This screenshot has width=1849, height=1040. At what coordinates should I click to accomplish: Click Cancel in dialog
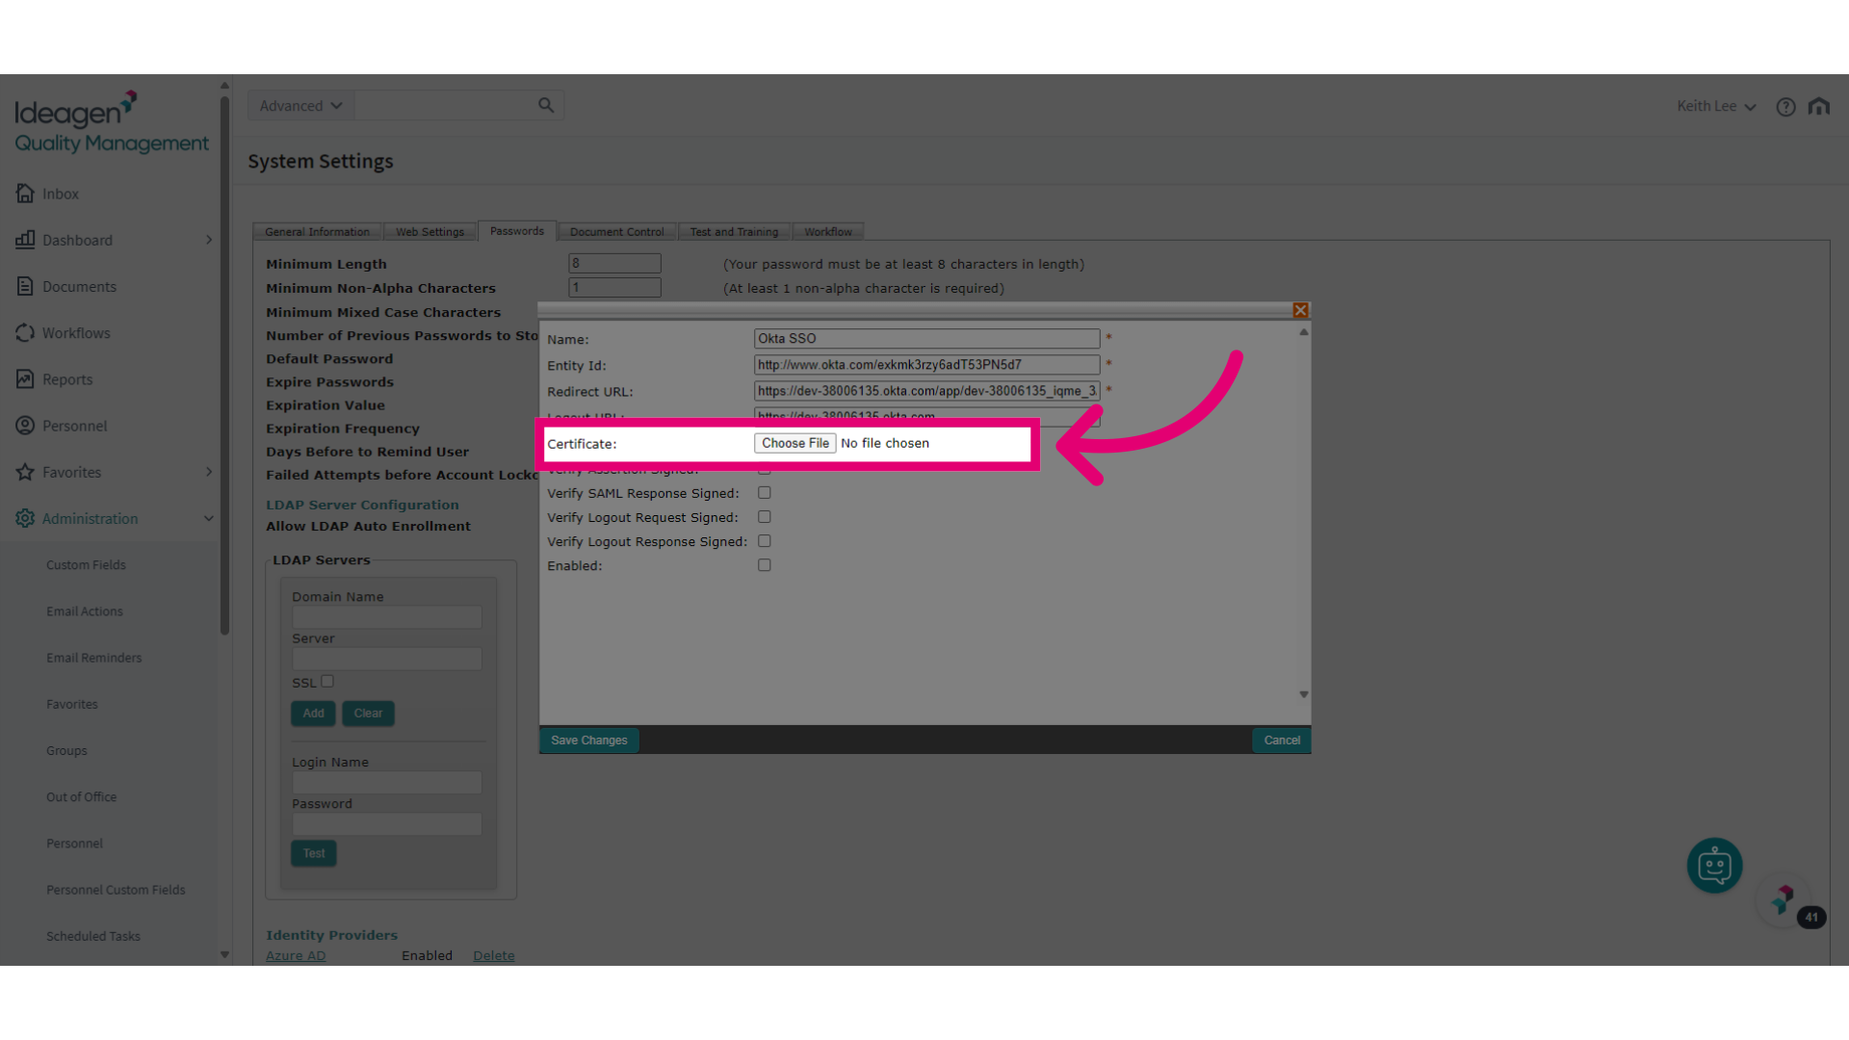(x=1281, y=740)
